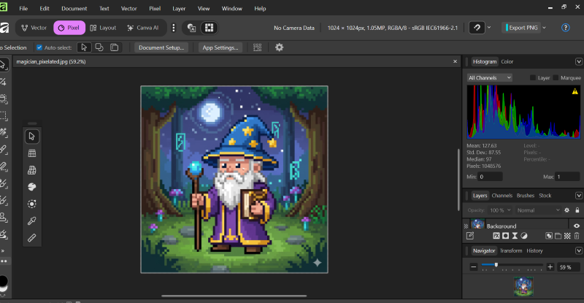
Task: Delete layer using the trash icon
Action: pyautogui.click(x=576, y=236)
